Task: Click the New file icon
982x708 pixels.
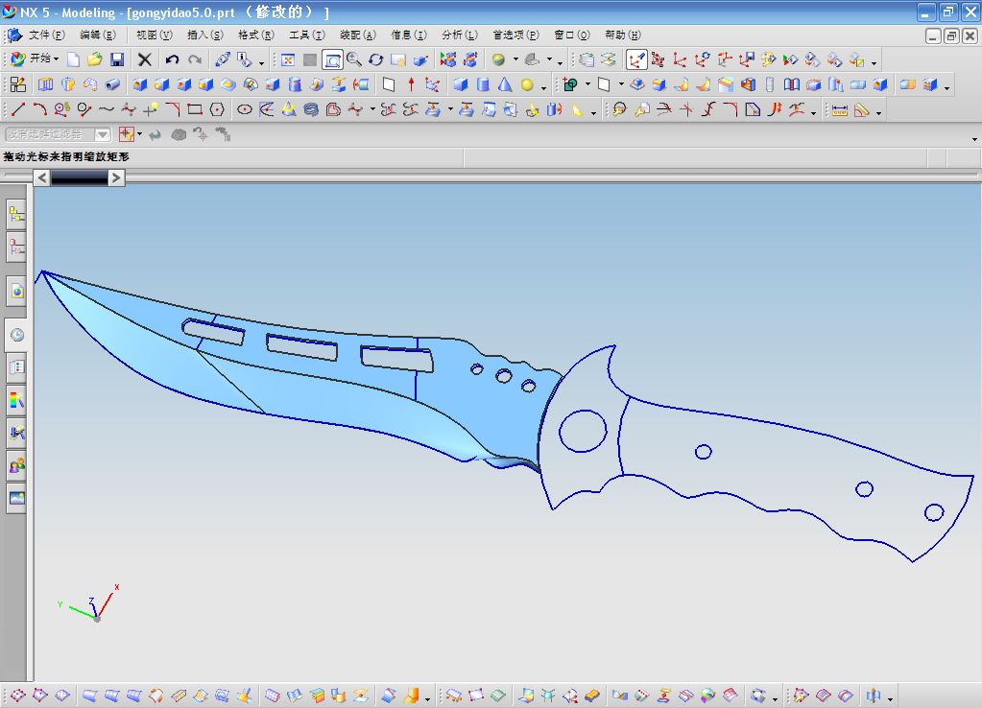Action: coord(73,59)
